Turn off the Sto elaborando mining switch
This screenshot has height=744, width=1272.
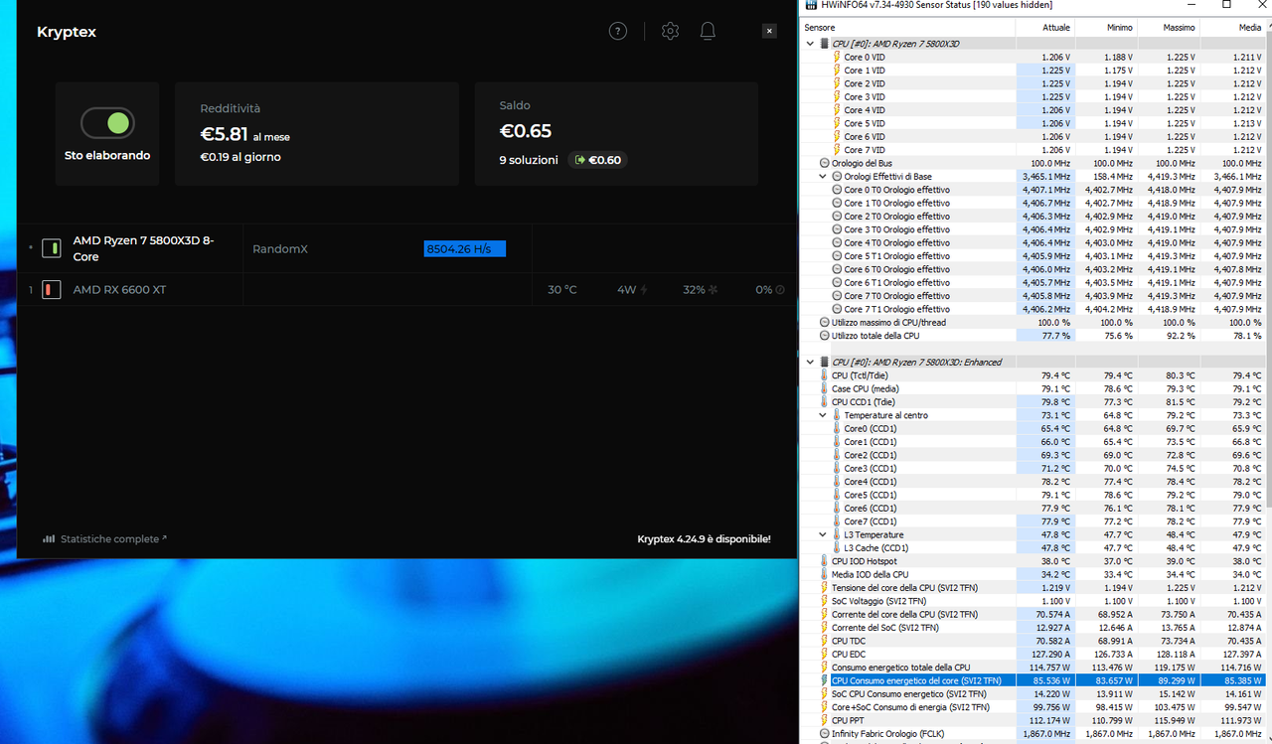click(x=107, y=123)
